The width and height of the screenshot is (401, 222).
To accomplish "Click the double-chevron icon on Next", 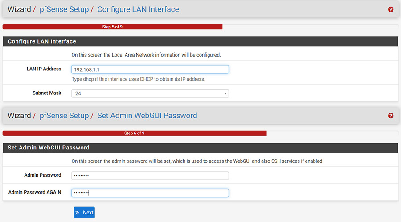I will point(77,213).
